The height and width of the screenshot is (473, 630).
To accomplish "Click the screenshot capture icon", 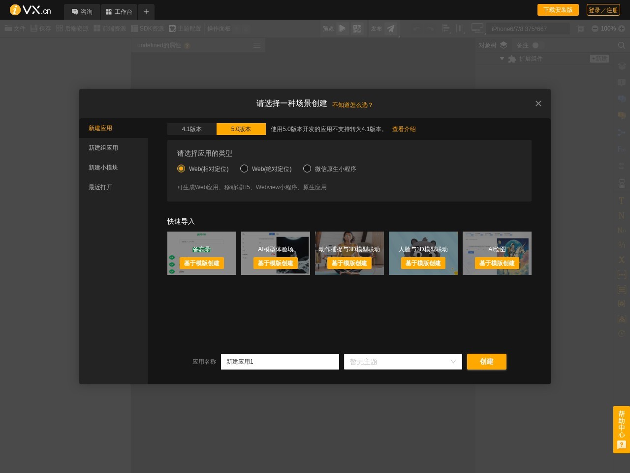I will click(x=581, y=29).
